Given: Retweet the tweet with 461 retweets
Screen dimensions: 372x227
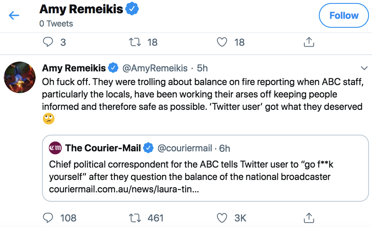Looking at the screenshot, I should tap(135, 218).
